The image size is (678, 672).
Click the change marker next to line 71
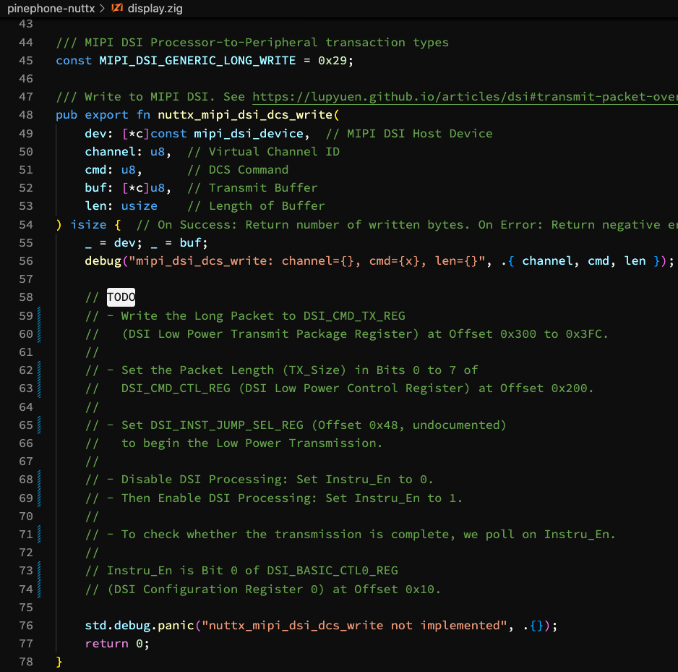click(x=38, y=535)
